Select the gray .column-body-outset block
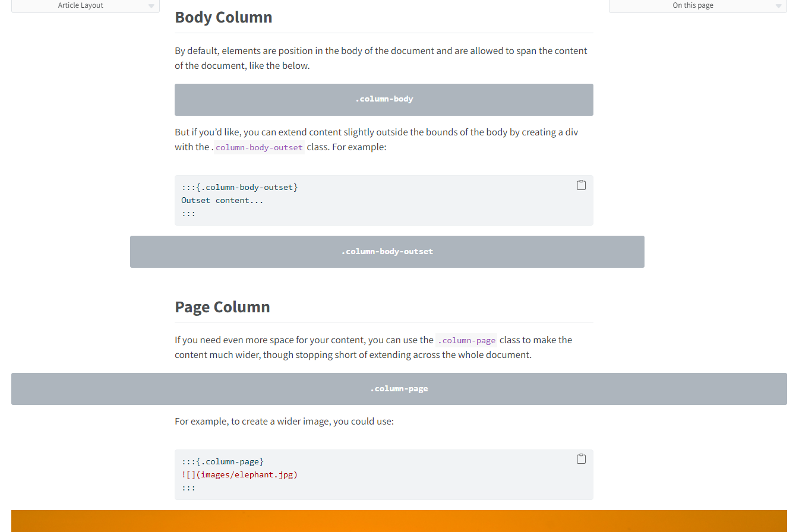Viewport: 796px width, 532px height. pyautogui.click(x=387, y=252)
